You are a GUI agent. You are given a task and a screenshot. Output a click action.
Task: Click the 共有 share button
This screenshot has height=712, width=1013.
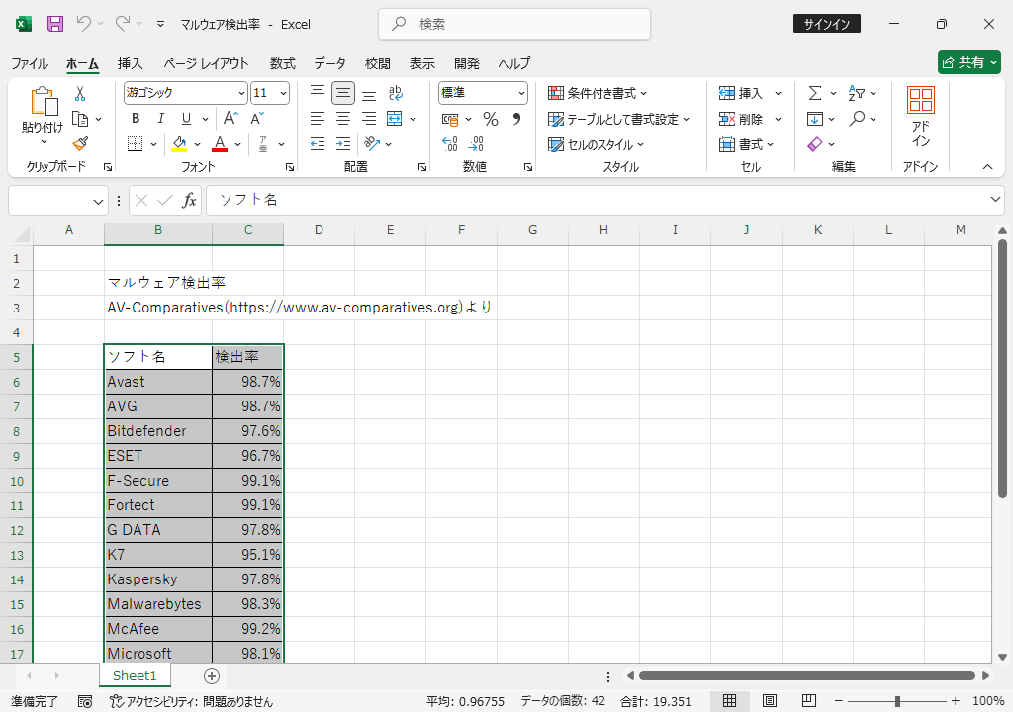click(969, 62)
